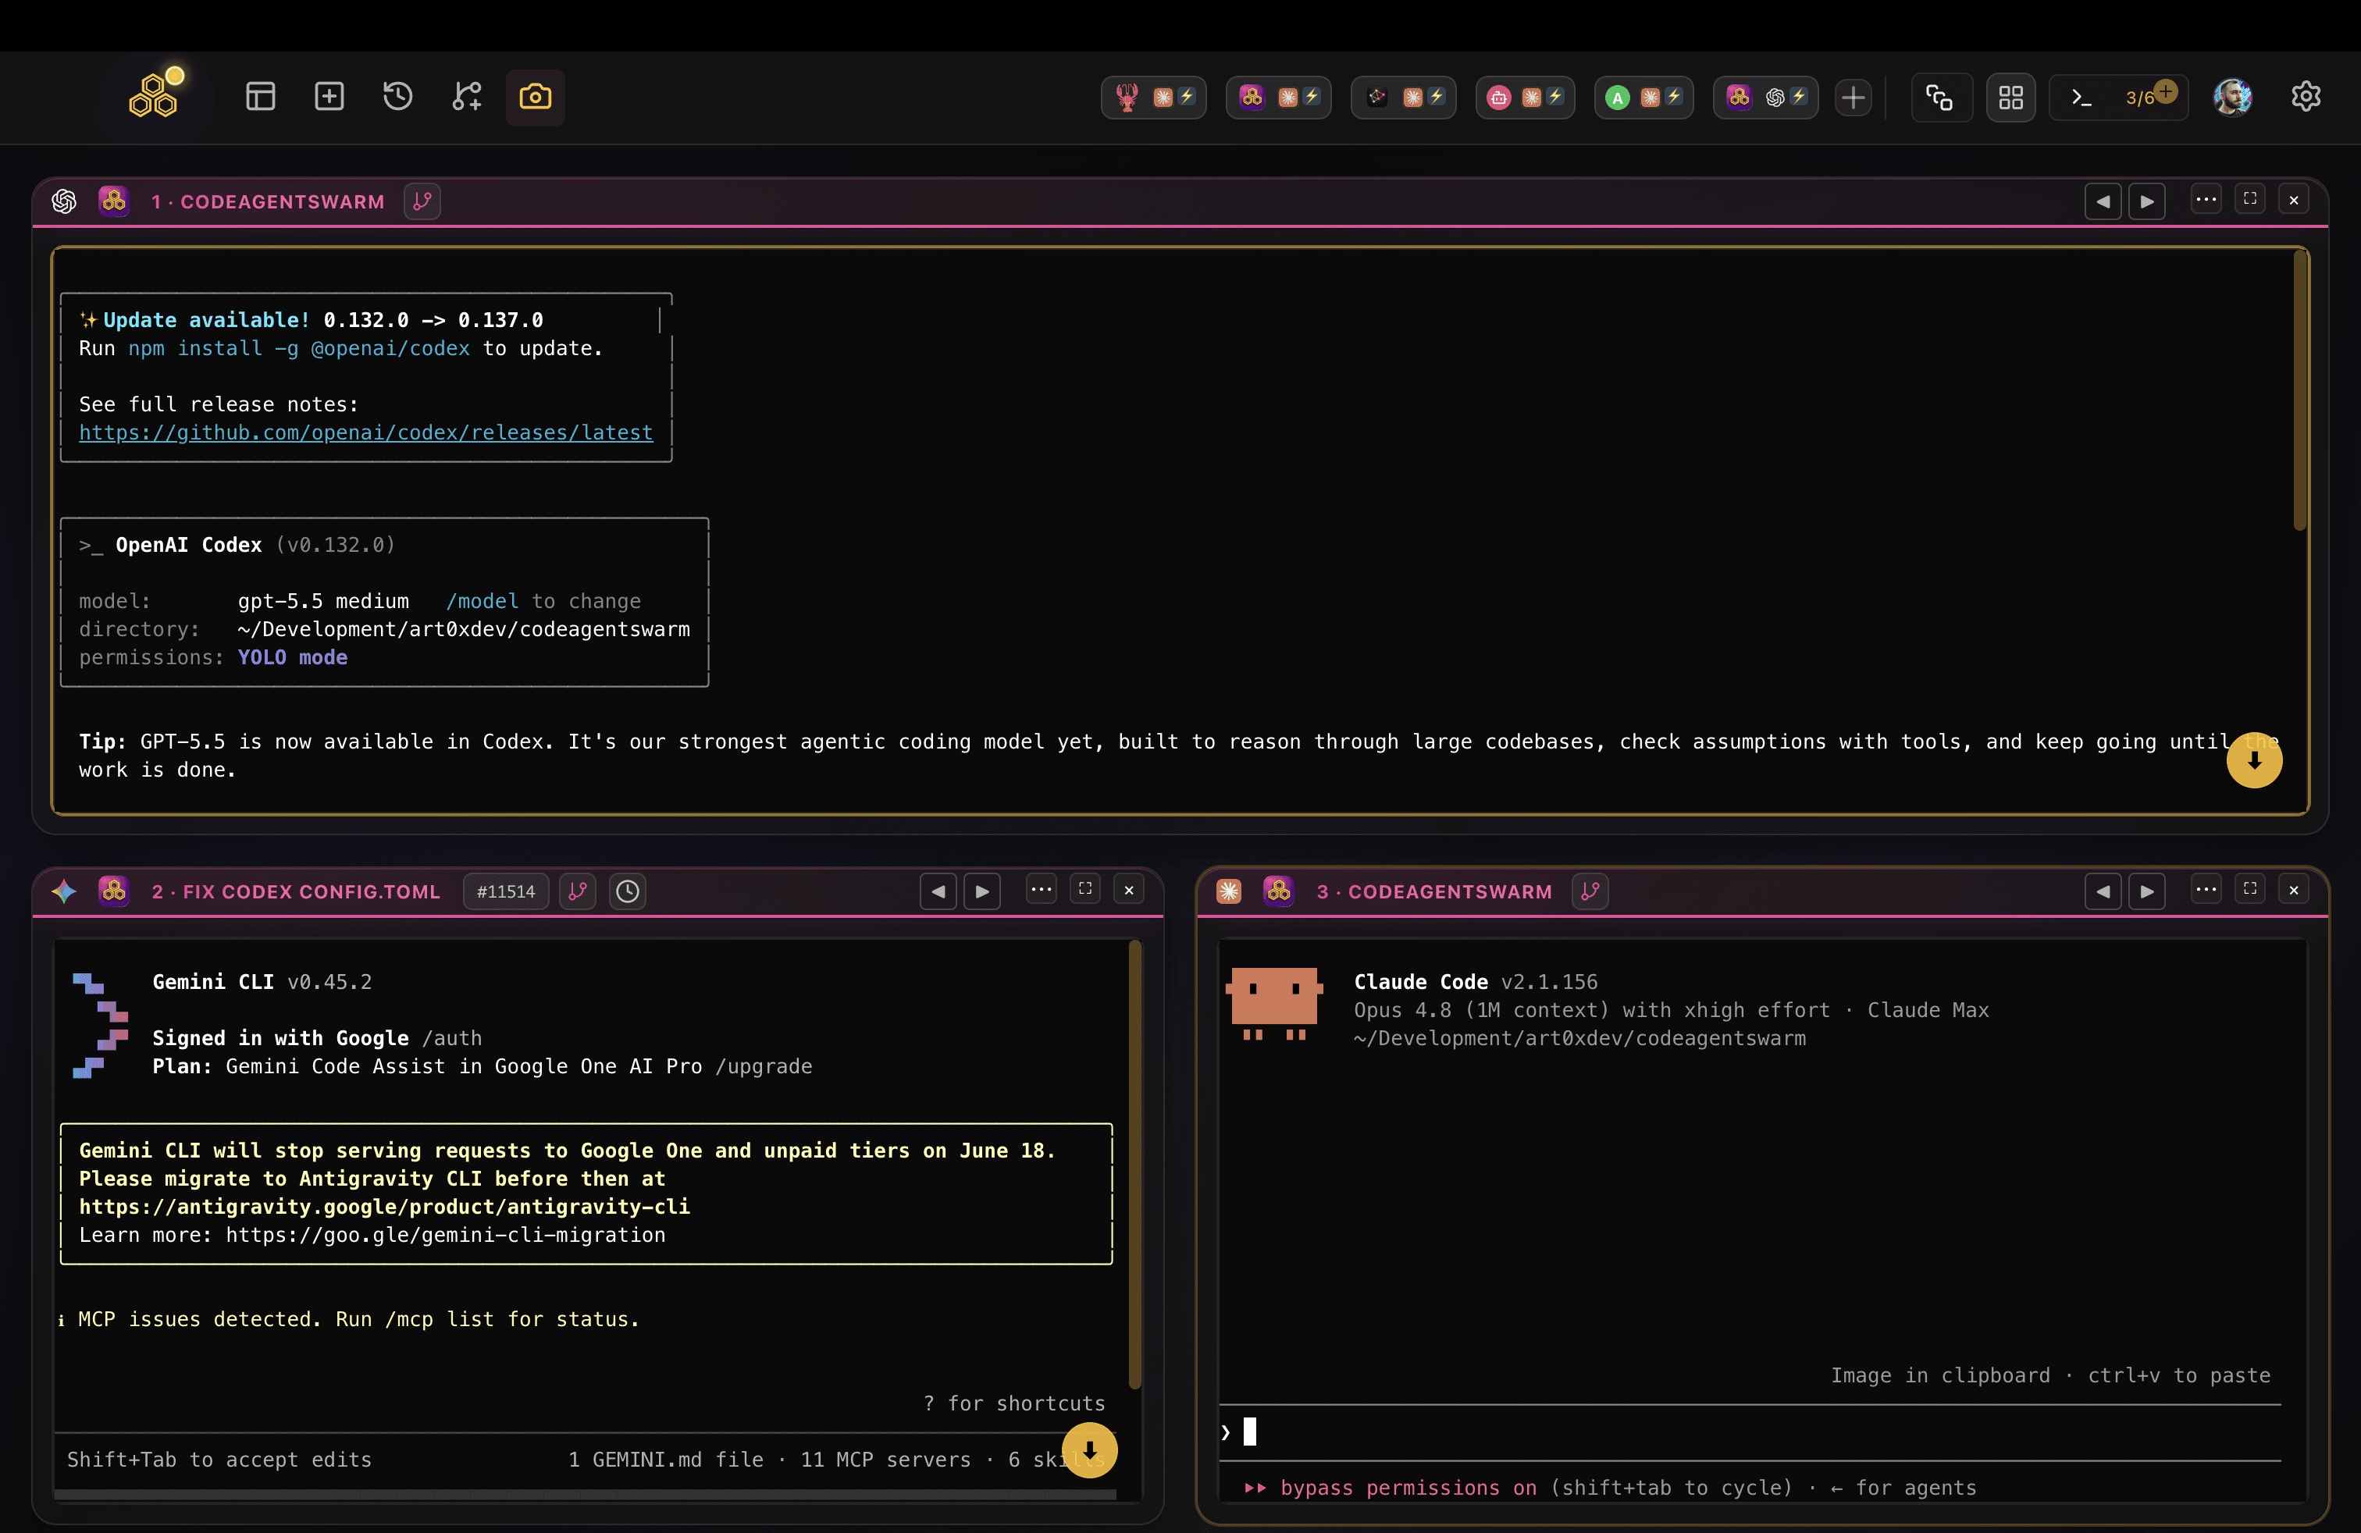
Task: Click the scroll-to-bottom arrow in terminal 1
Action: point(2254,759)
